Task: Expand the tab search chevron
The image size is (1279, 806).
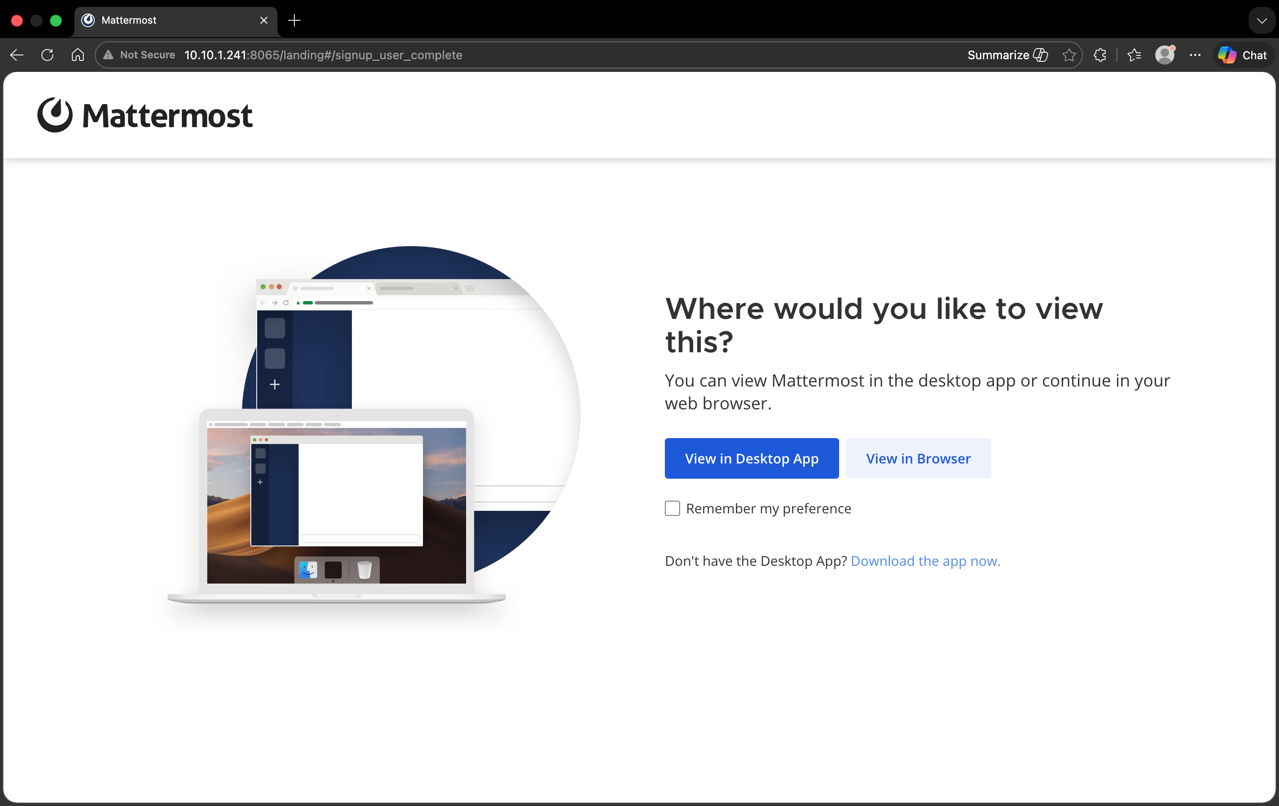Action: tap(1262, 21)
